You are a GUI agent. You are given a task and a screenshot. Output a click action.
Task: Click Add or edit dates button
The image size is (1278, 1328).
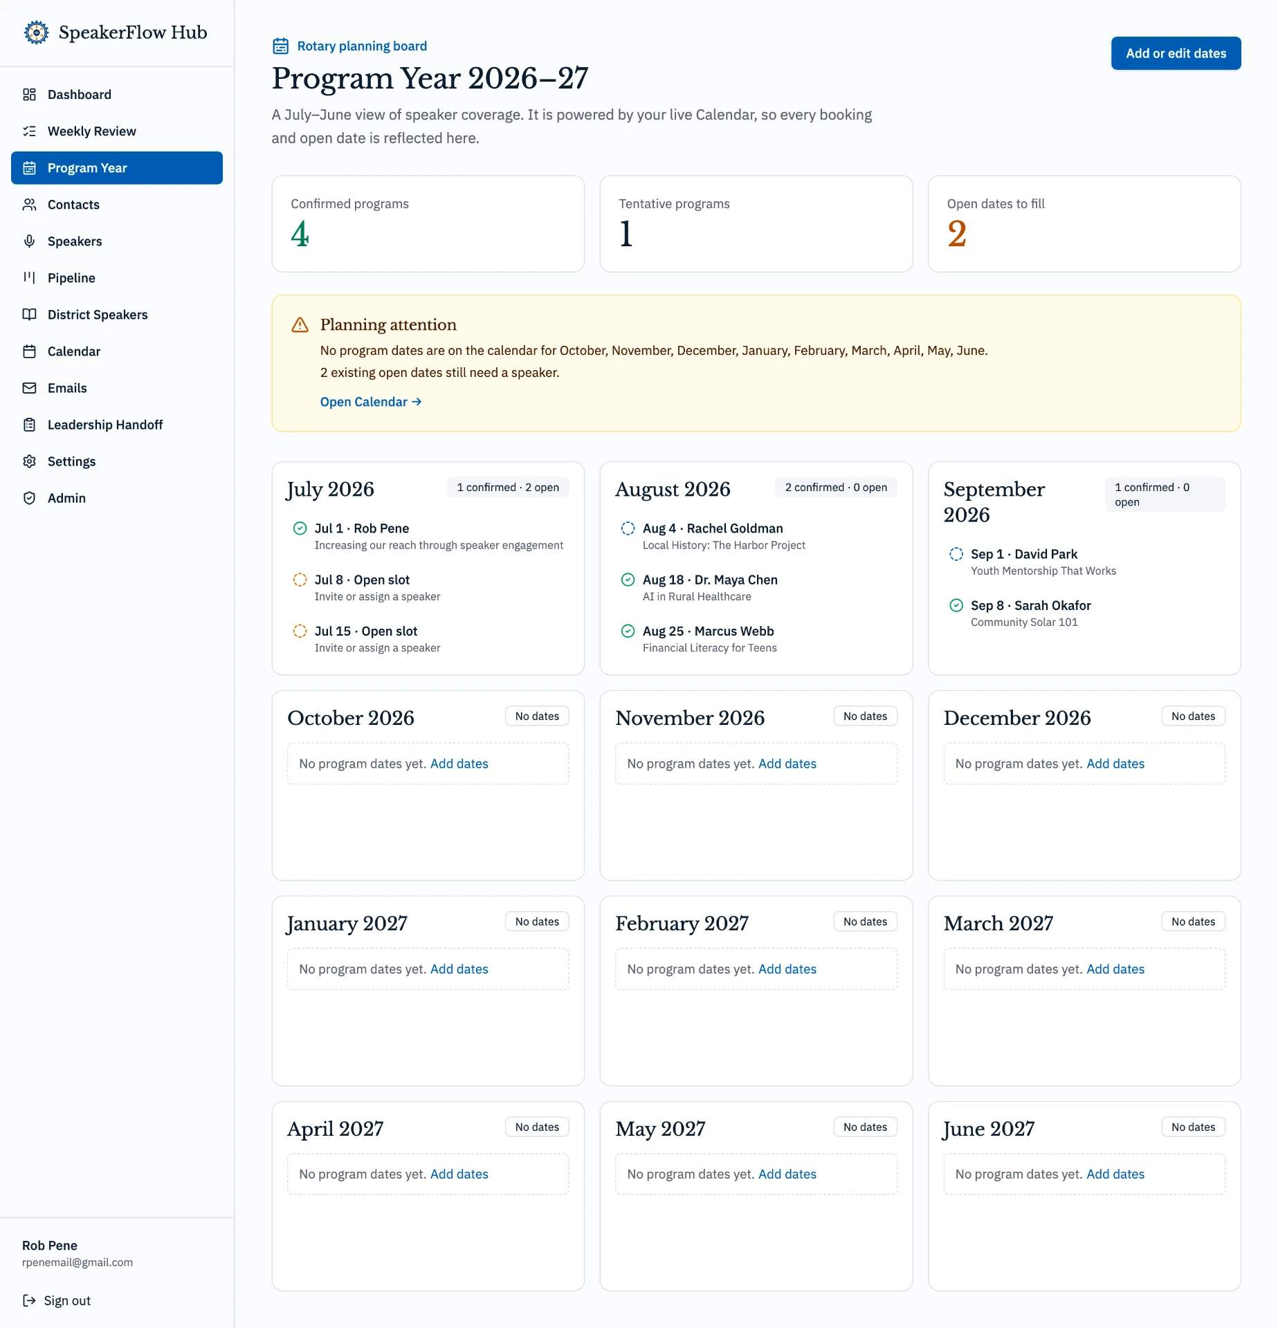[1176, 53]
